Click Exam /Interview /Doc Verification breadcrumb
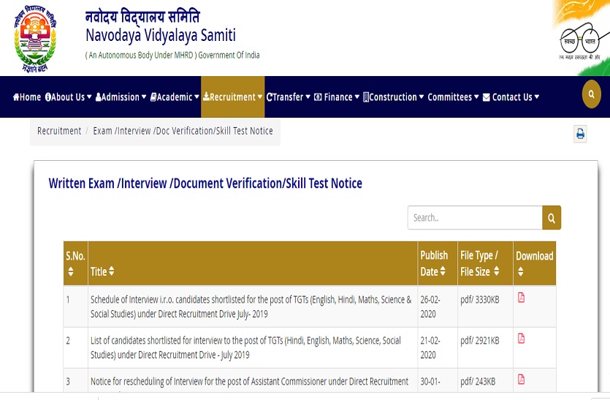 click(x=183, y=131)
